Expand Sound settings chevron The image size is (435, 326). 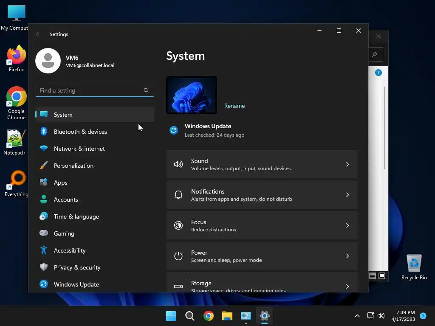click(347, 164)
